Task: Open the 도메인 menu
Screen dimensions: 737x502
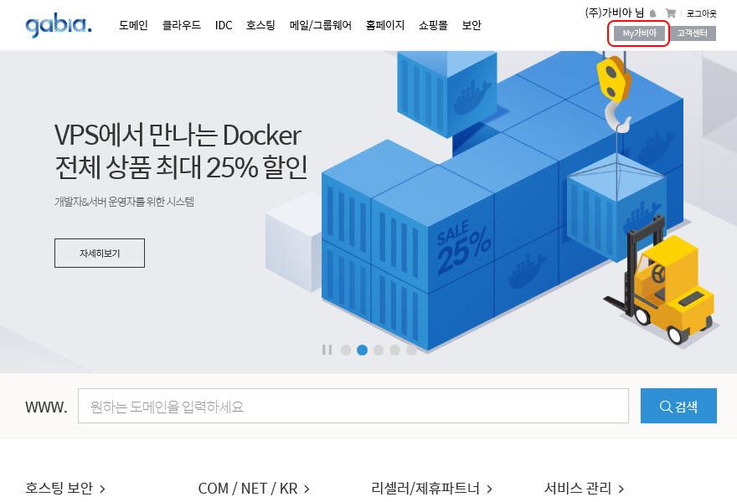Action: (x=133, y=25)
